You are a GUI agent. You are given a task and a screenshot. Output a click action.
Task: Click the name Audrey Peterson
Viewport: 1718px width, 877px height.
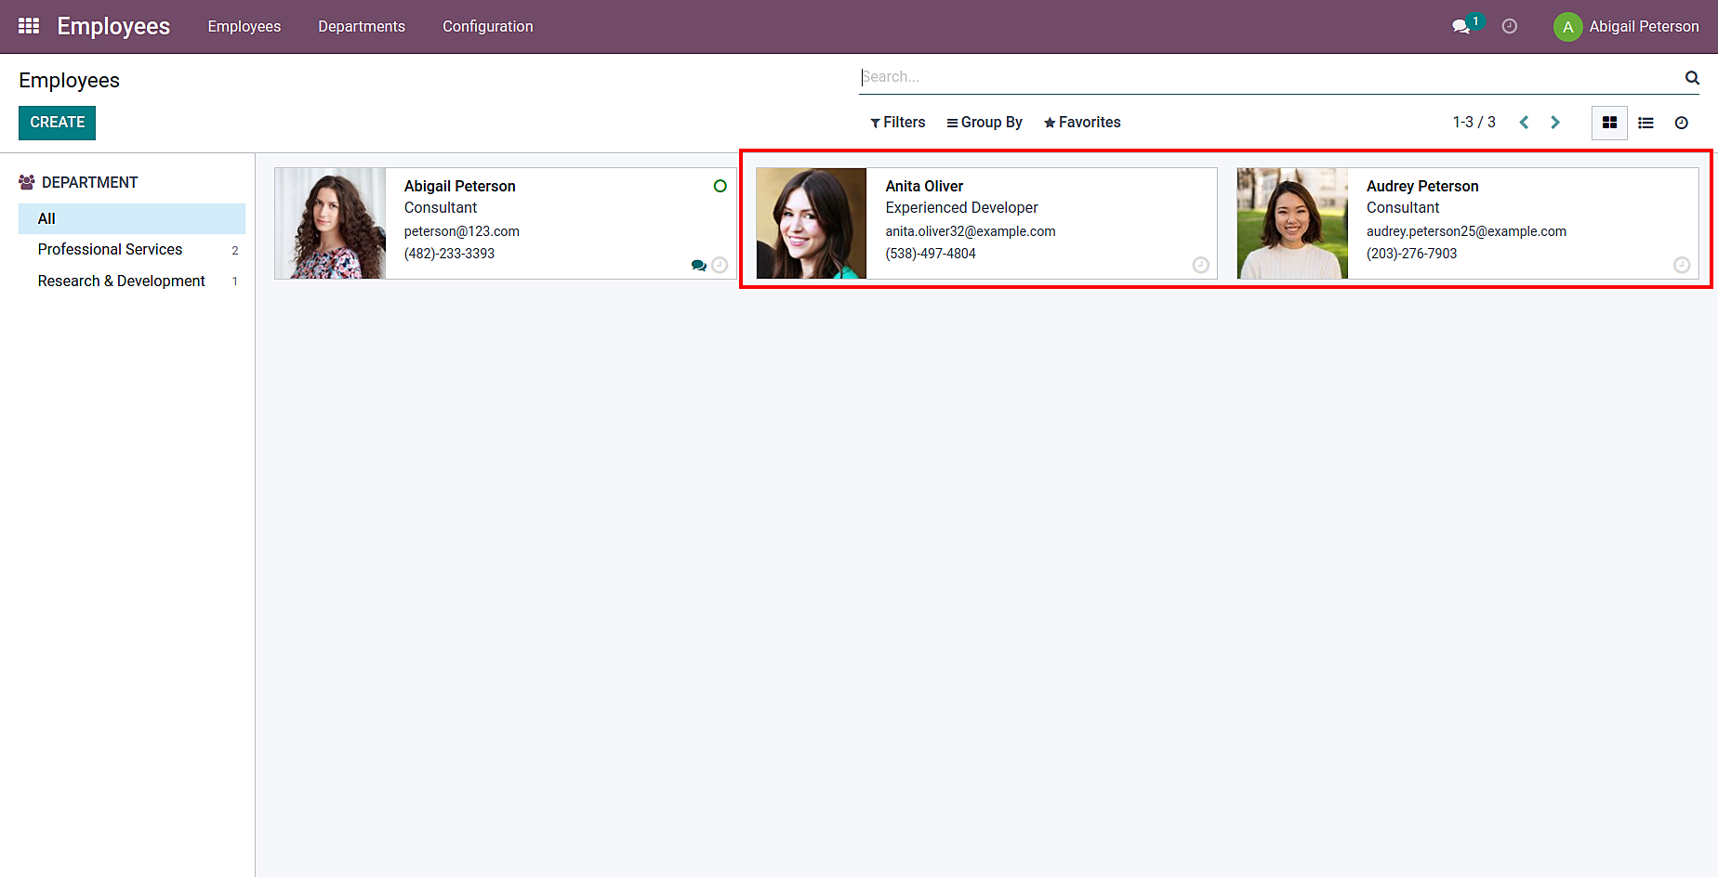(1422, 186)
